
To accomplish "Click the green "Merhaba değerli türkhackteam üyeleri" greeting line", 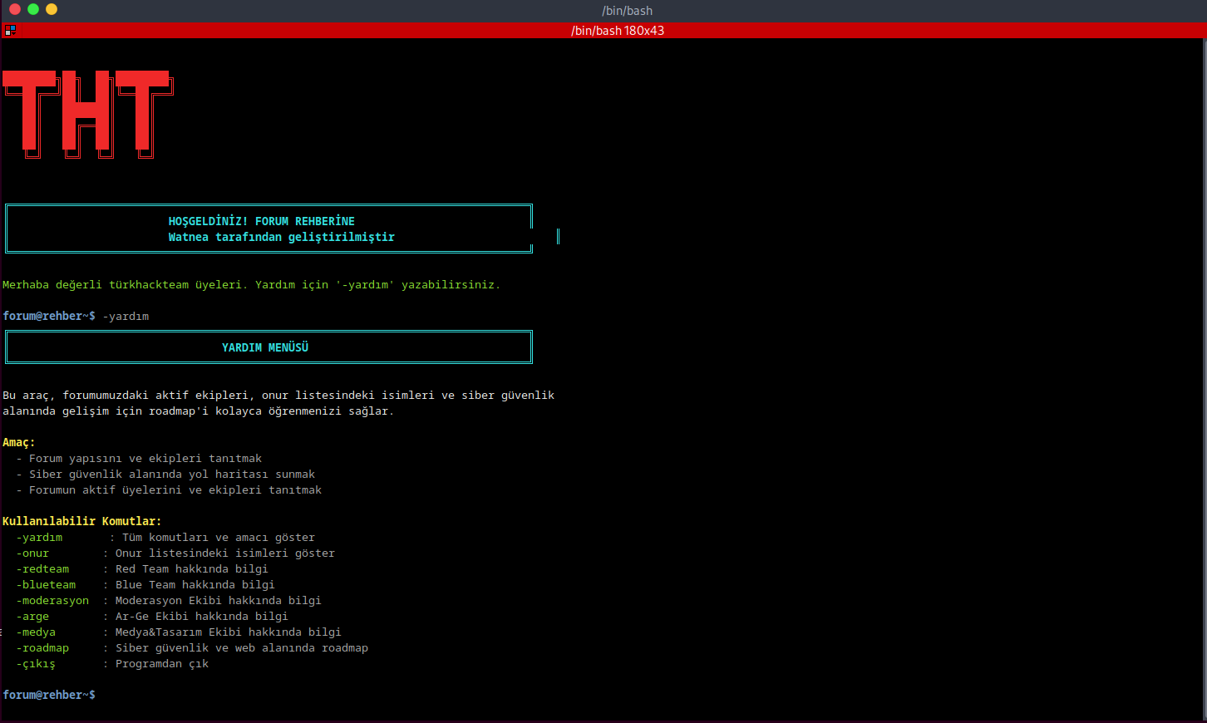I will pyautogui.click(x=251, y=284).
